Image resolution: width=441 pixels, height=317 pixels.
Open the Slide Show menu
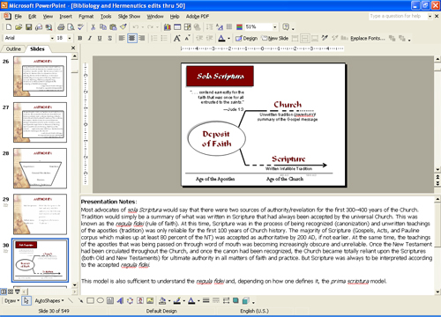pos(129,17)
